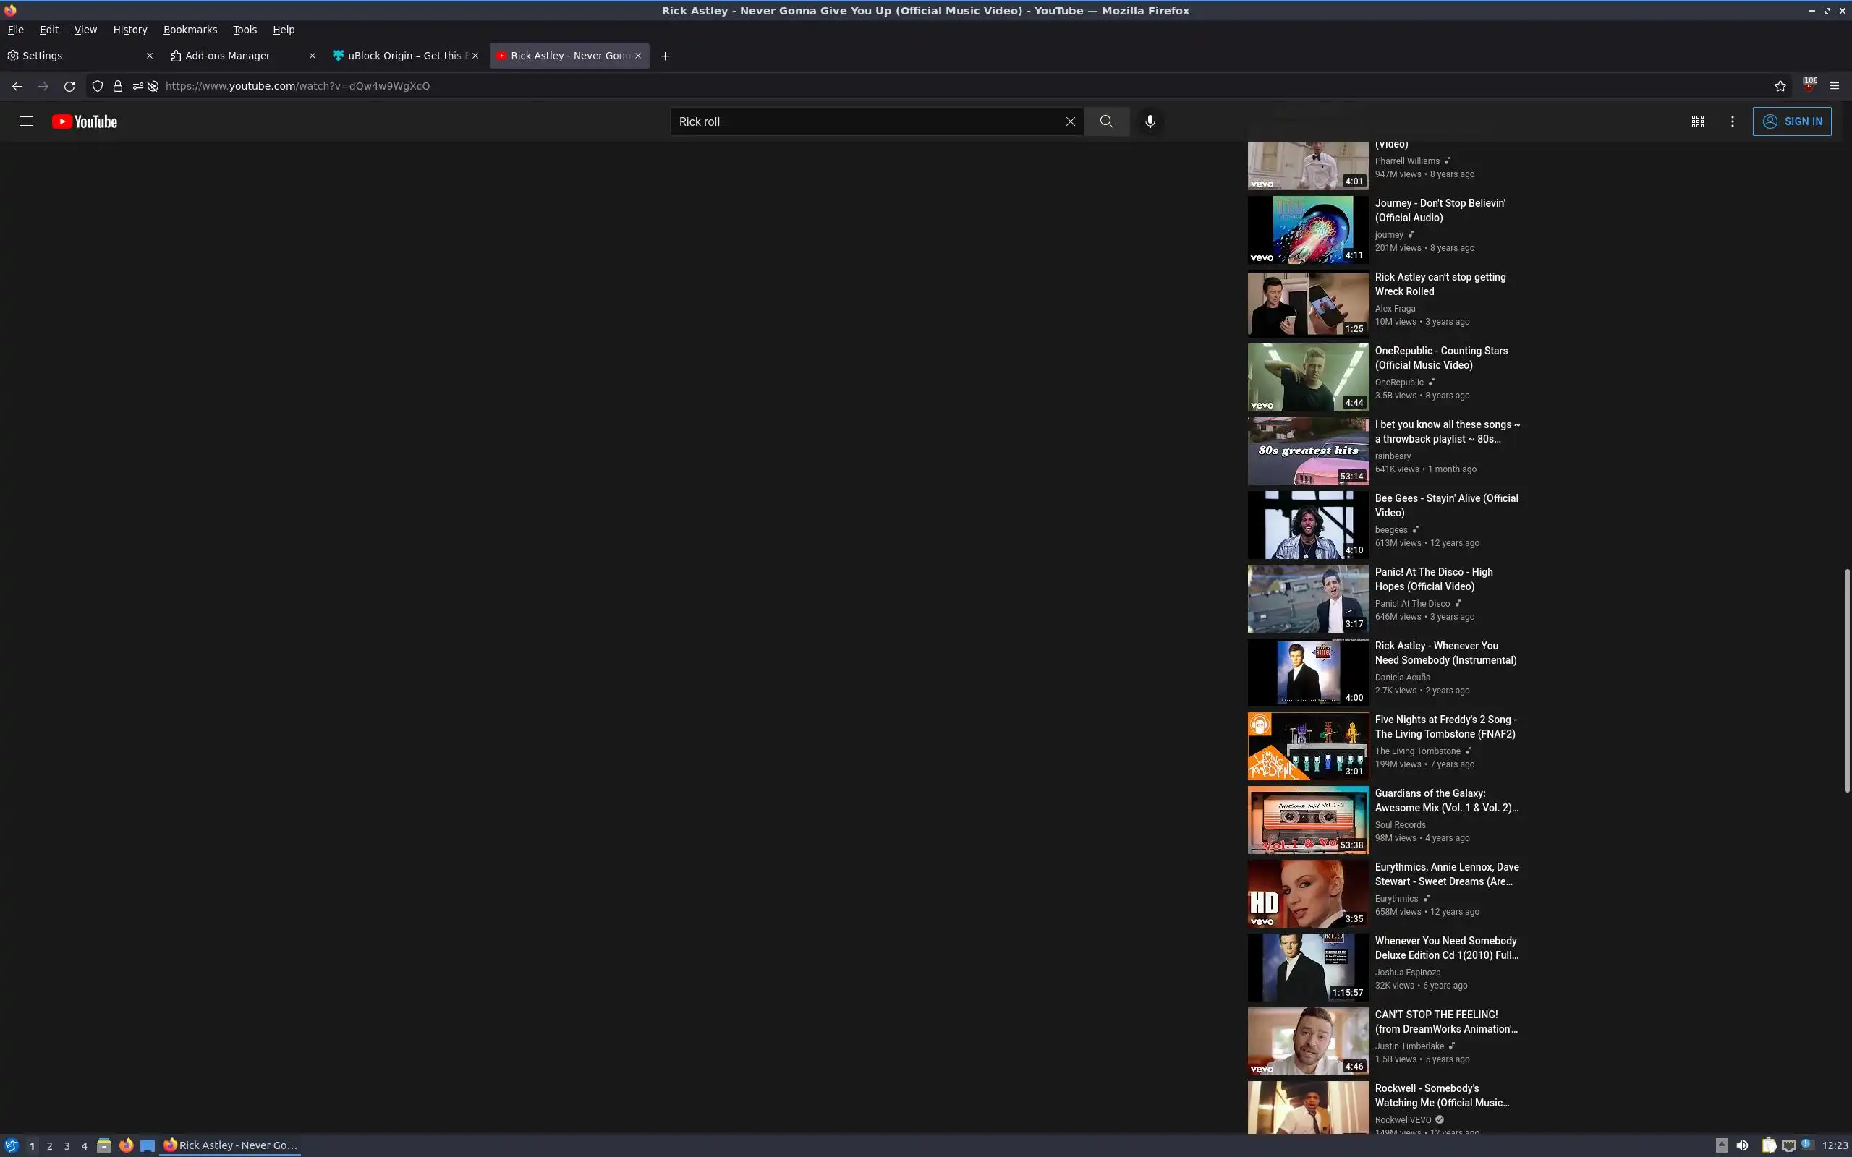The width and height of the screenshot is (1852, 1157).
Task: Open the YouTube apps grid icon
Action: tap(1697, 121)
